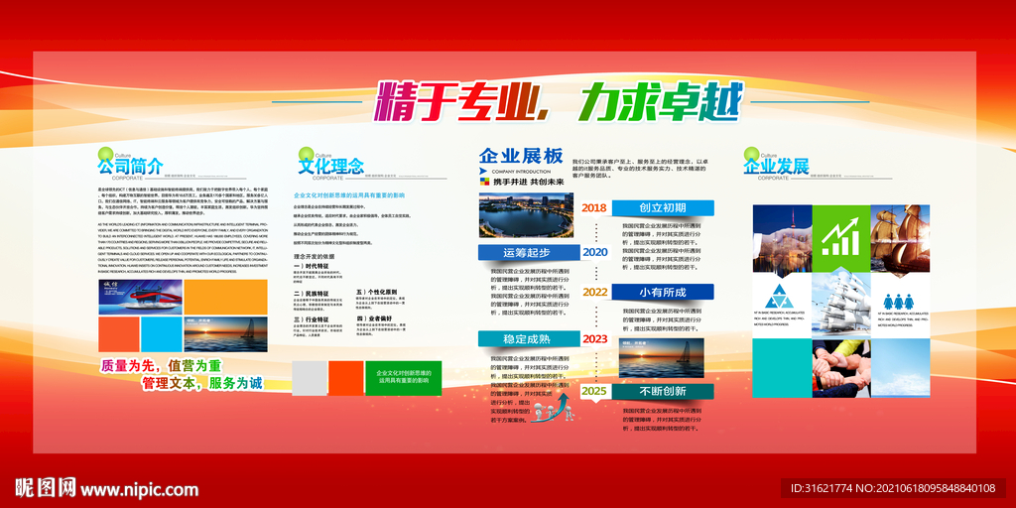Open the 诚信 red ribbon photo
Viewport: 1016px width, 508px height.
(x=139, y=296)
